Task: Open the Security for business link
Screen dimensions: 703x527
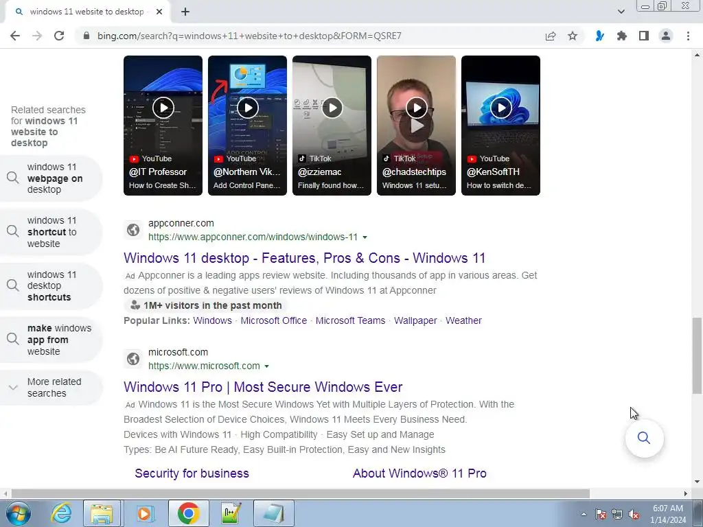Action: point(192,473)
